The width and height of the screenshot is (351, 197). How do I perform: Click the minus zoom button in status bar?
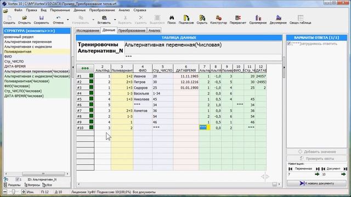coord(5,192)
